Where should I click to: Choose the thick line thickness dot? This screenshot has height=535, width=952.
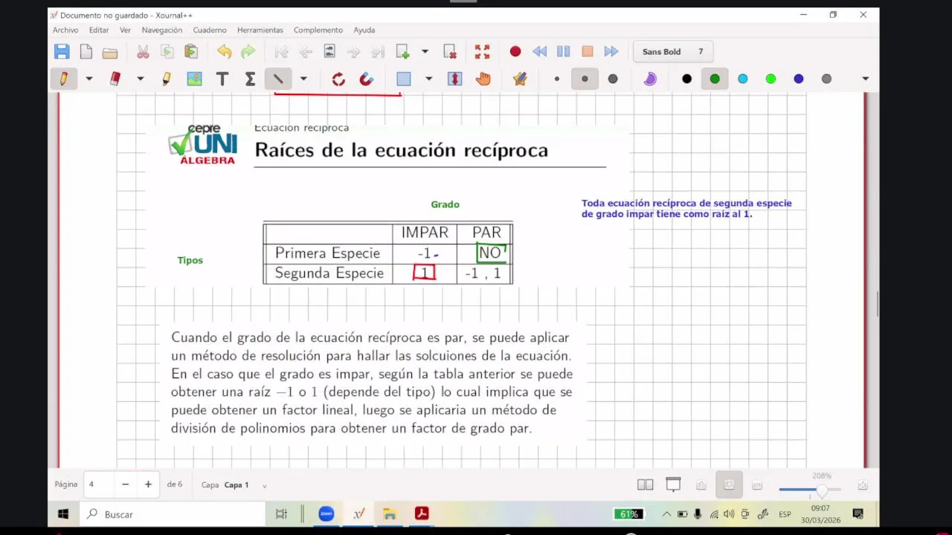pos(613,79)
